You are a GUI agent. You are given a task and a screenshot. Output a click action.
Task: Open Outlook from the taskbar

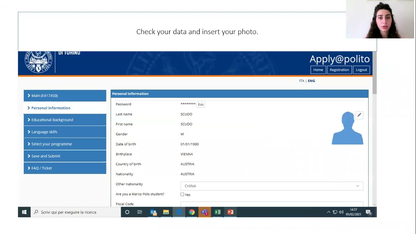(x=153, y=212)
